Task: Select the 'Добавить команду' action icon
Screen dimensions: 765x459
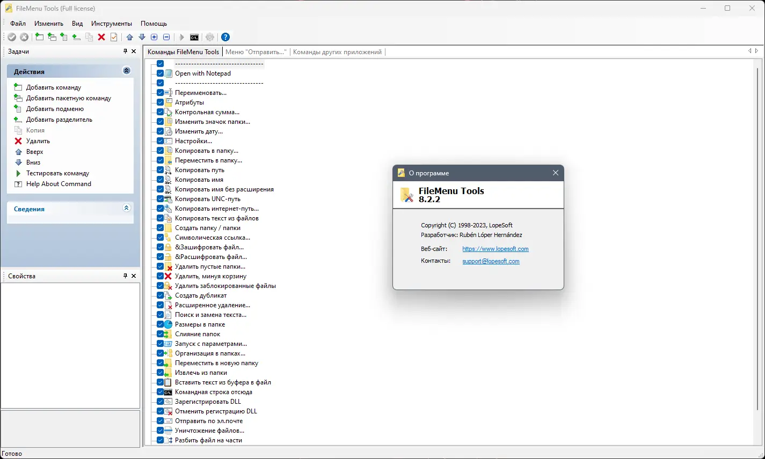Action: coord(17,87)
